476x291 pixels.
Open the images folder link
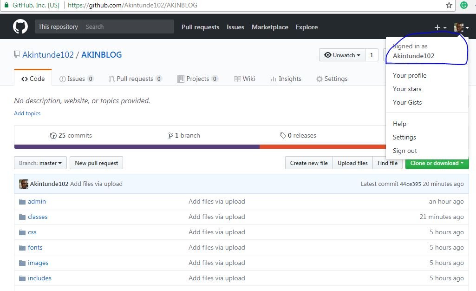click(x=38, y=263)
